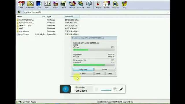This screenshot has height=104, width=185.
Task: Sort the list by Size column
Action: click(x=44, y=17)
